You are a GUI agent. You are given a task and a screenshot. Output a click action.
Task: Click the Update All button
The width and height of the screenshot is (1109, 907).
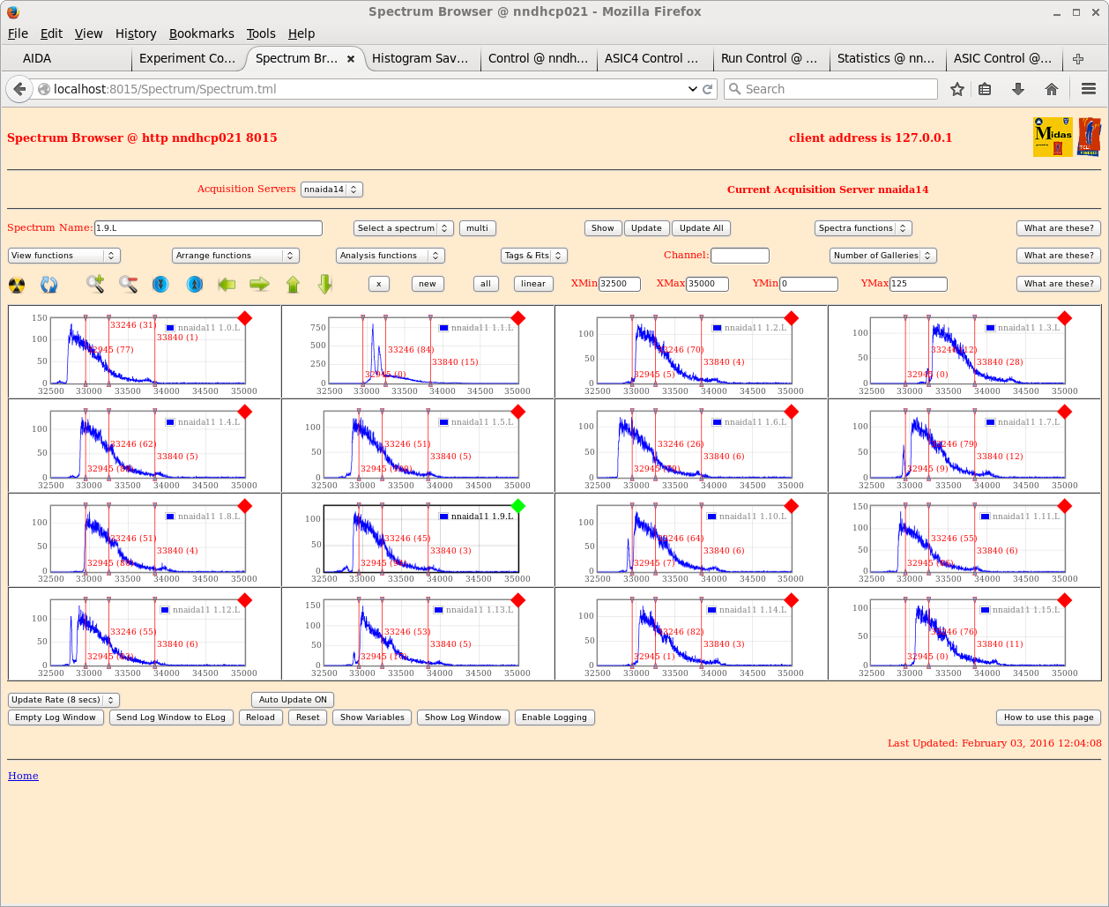pos(702,228)
